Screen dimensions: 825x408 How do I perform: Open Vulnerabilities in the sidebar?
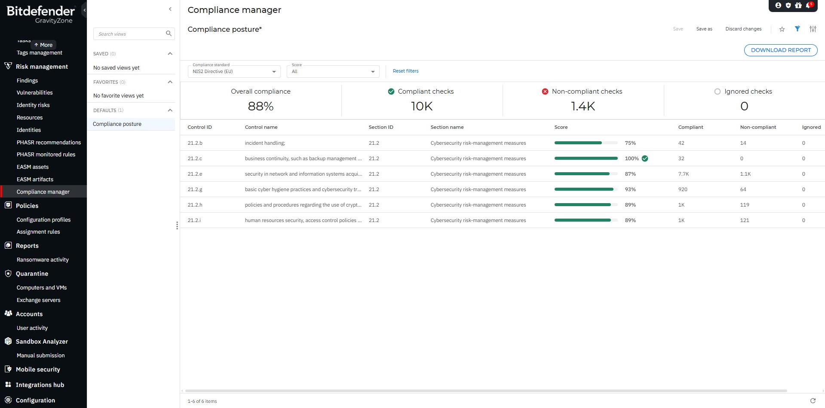tap(34, 93)
